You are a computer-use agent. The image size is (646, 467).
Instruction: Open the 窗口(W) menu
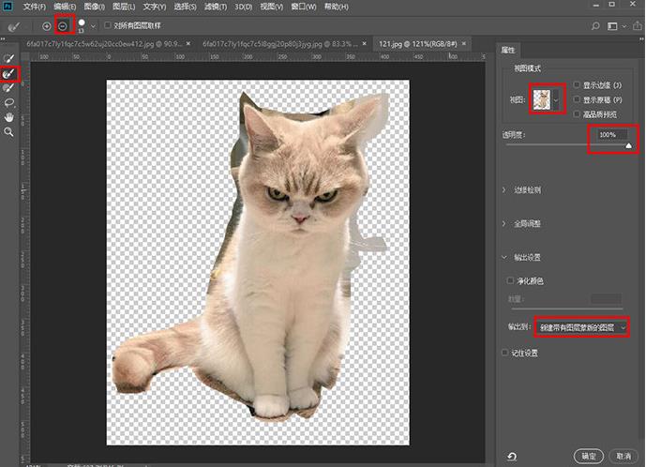(304, 7)
